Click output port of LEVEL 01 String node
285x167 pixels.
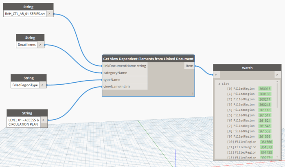(x=44, y=120)
